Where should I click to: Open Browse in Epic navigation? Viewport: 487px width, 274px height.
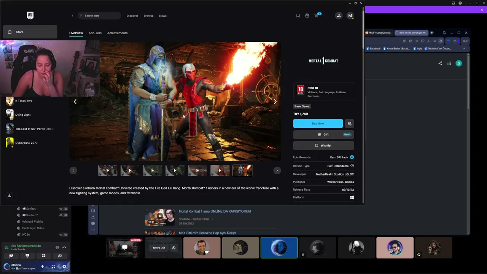click(149, 16)
